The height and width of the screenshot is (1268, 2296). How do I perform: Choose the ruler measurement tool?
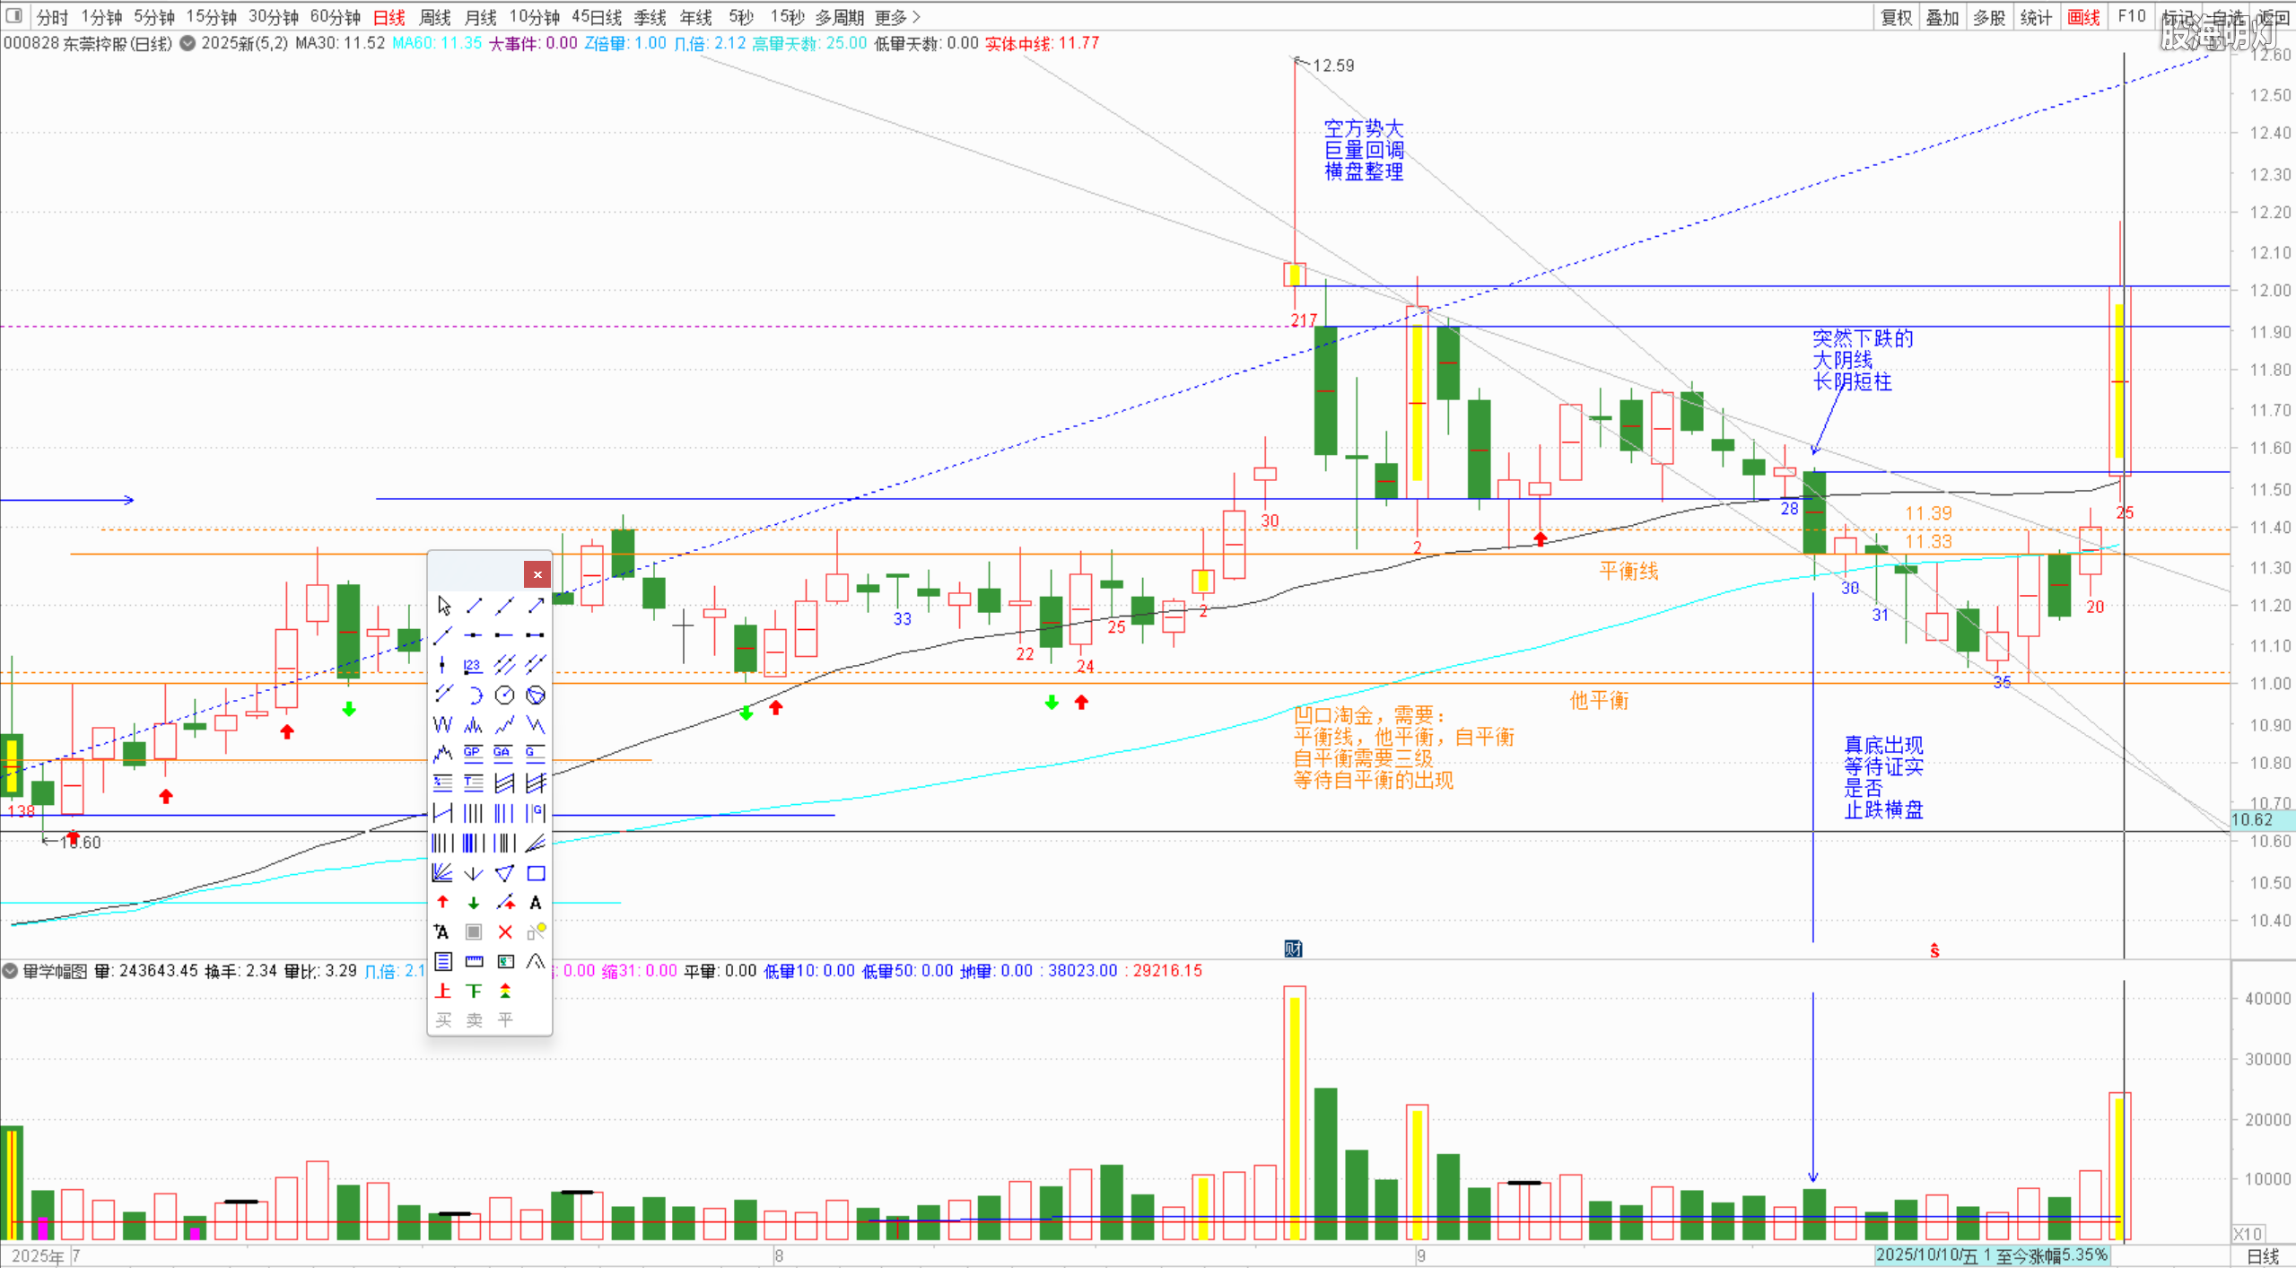(x=474, y=962)
